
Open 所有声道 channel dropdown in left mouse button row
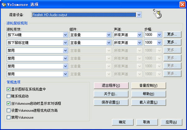tap(127, 42)
